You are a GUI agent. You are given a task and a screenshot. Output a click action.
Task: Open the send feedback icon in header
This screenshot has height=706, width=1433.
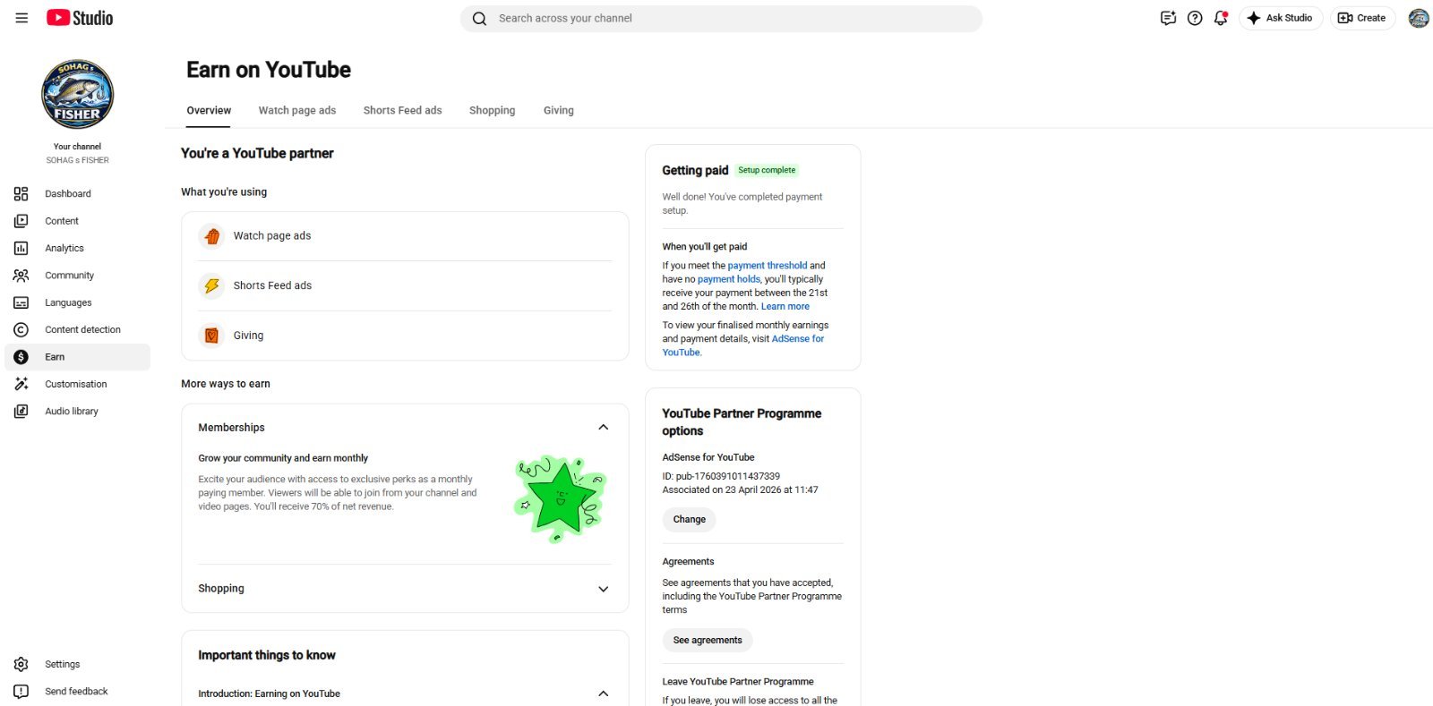coord(1168,18)
